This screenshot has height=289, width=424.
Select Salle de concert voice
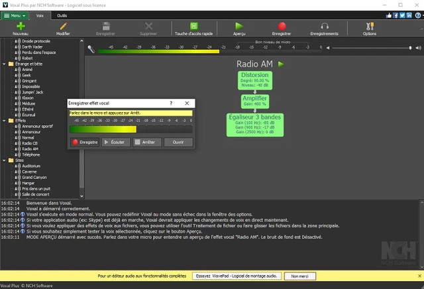pos(35,195)
